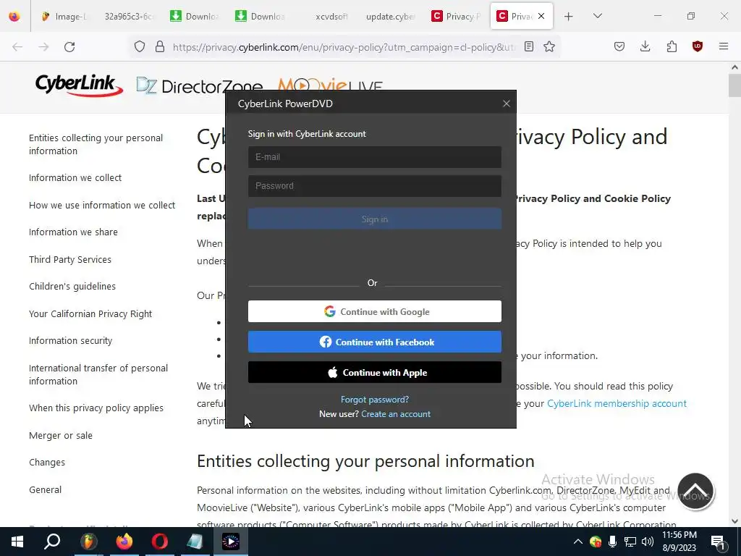Jump to Third Party Services section
741x556 pixels.
coord(70,260)
